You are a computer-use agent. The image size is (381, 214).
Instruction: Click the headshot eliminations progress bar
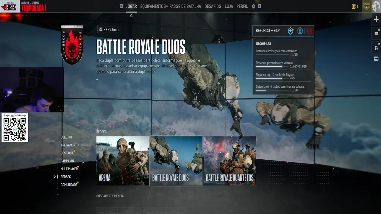(272, 90)
